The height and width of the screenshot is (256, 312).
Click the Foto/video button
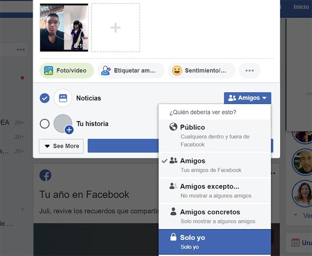click(67, 71)
